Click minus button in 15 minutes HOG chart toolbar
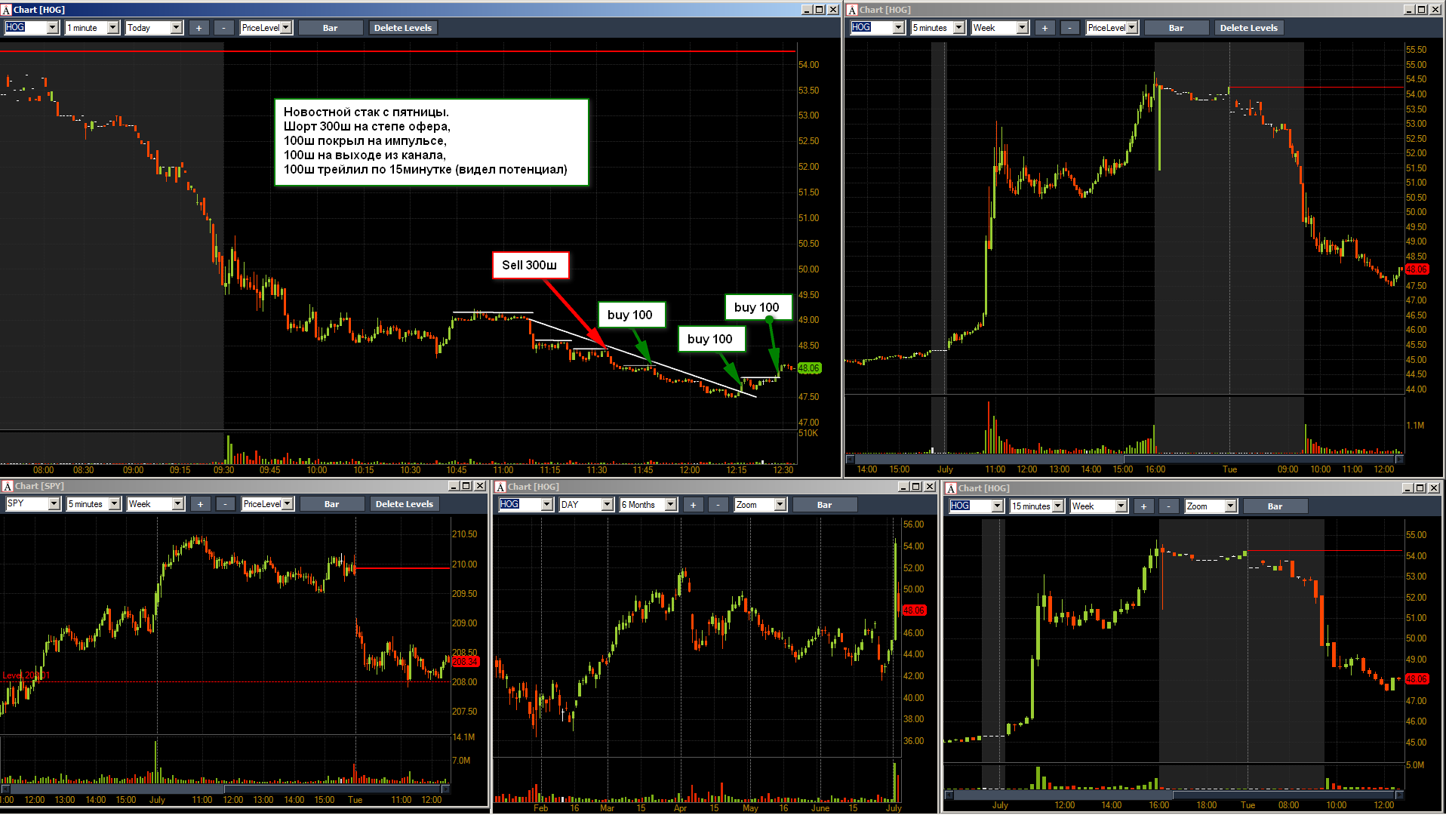 click(x=1168, y=506)
